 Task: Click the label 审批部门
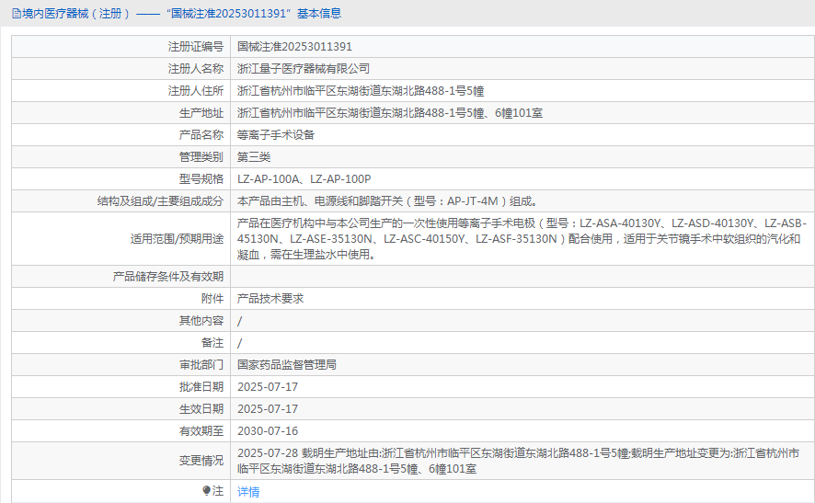(x=201, y=365)
